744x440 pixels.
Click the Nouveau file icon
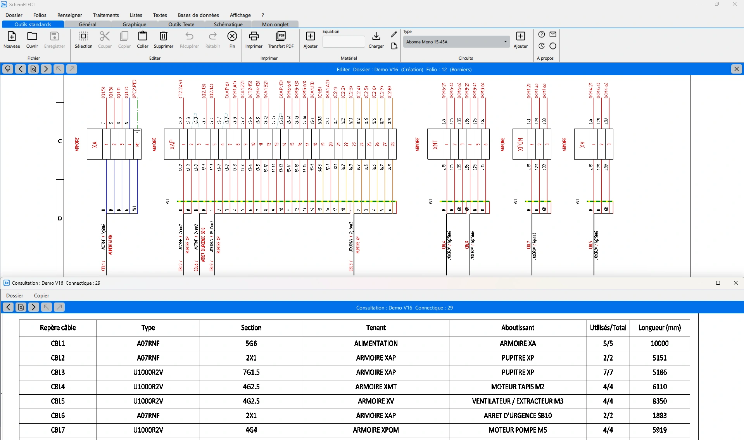click(12, 36)
